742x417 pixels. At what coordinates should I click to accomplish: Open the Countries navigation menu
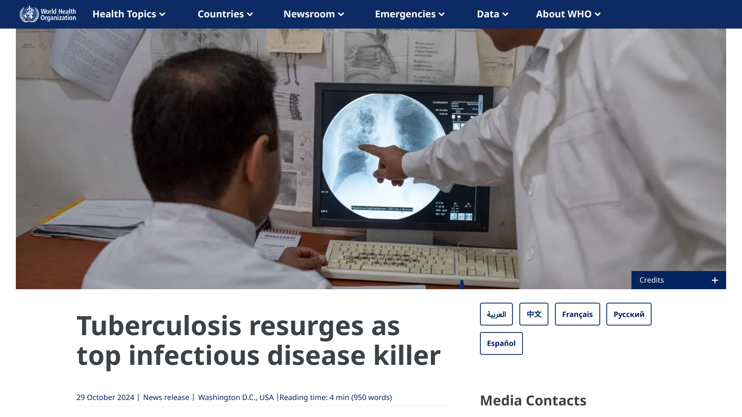point(221,14)
